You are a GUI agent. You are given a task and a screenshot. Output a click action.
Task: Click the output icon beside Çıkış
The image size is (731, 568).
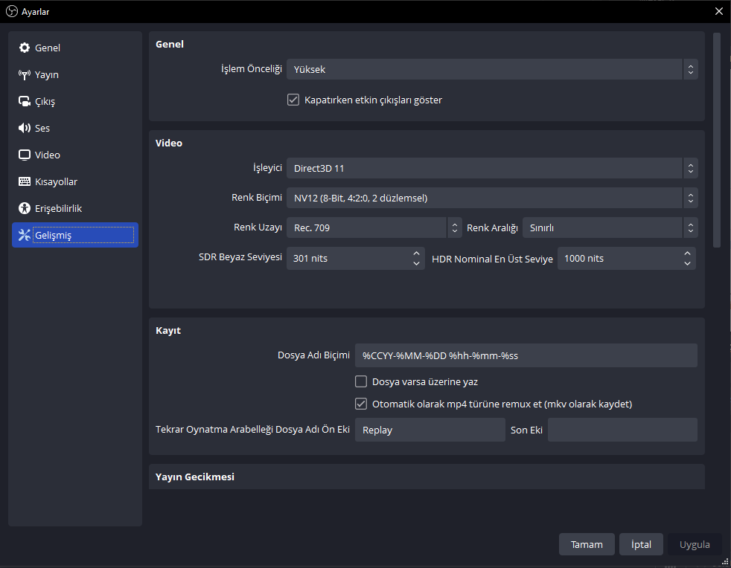coord(24,102)
